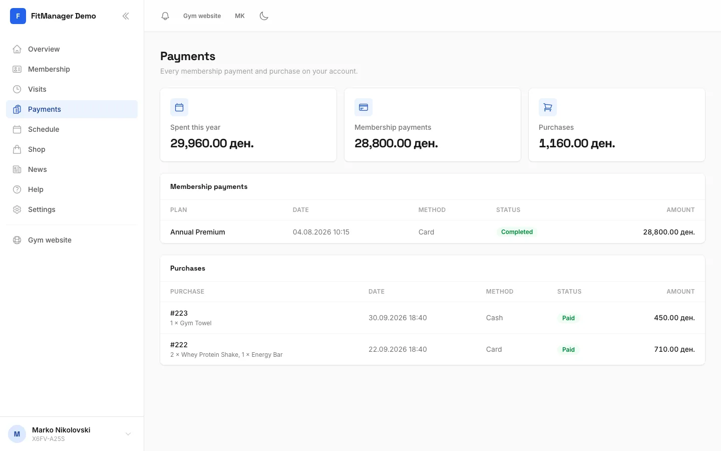Click the date 30.09.2026 18:40
Viewport: 721px width, 451px height.
(398, 318)
